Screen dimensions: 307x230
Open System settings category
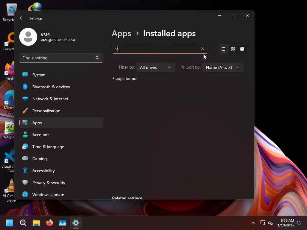(61, 75)
